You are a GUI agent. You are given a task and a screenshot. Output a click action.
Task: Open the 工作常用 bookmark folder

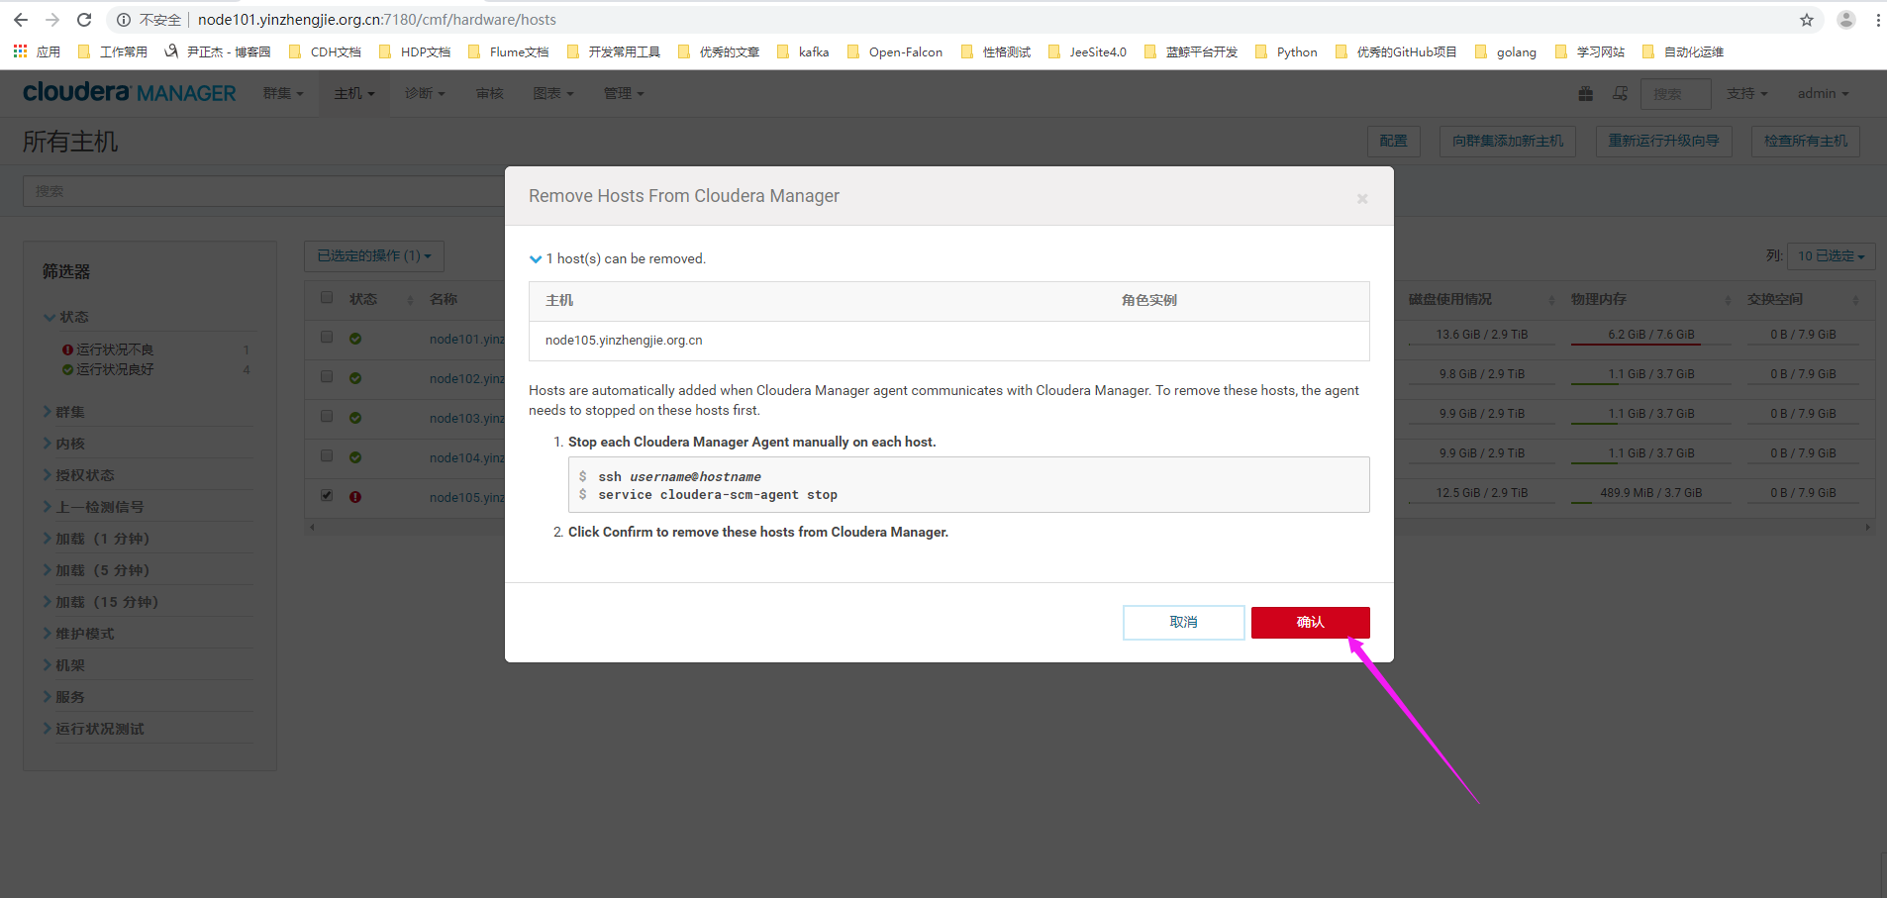click(112, 51)
